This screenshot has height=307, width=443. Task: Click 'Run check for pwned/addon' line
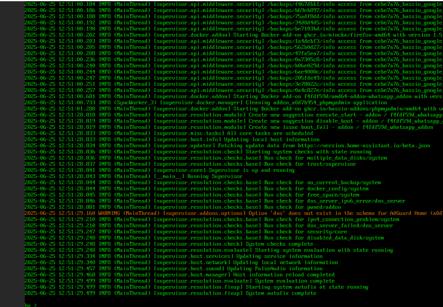pos(183,207)
